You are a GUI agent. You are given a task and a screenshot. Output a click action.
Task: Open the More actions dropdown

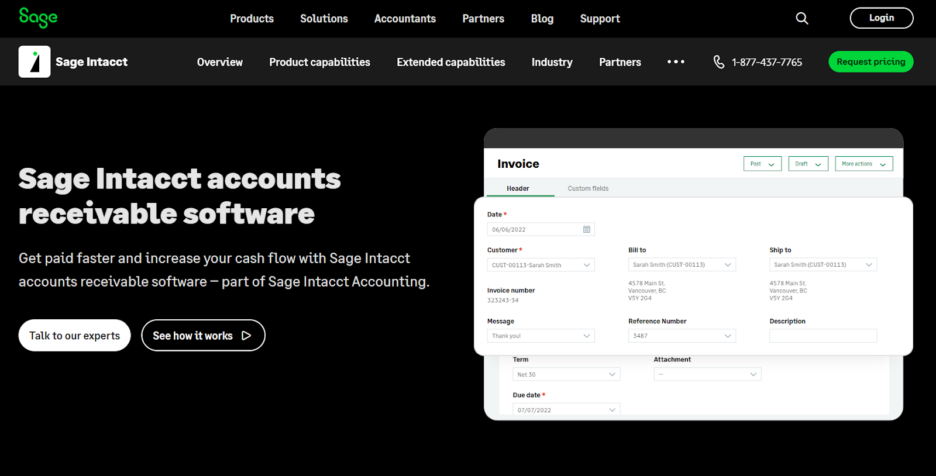tap(864, 164)
